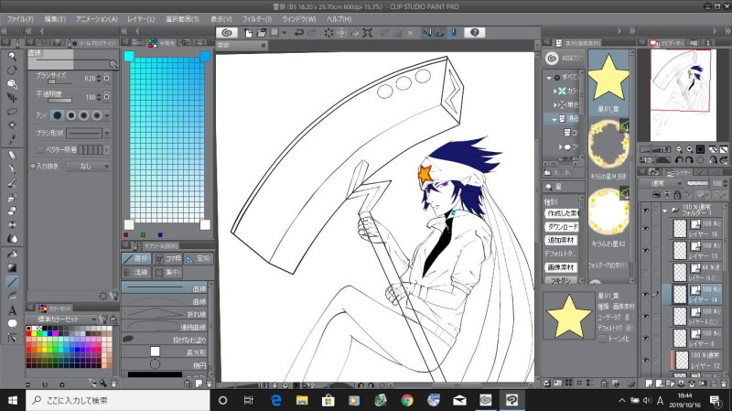Open the ASSETS store button in material panel
Viewport: 732px width, 411px height.
(565, 59)
